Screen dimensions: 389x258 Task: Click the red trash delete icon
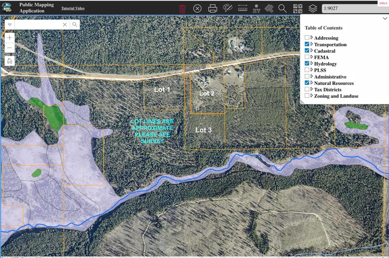pos(182,8)
